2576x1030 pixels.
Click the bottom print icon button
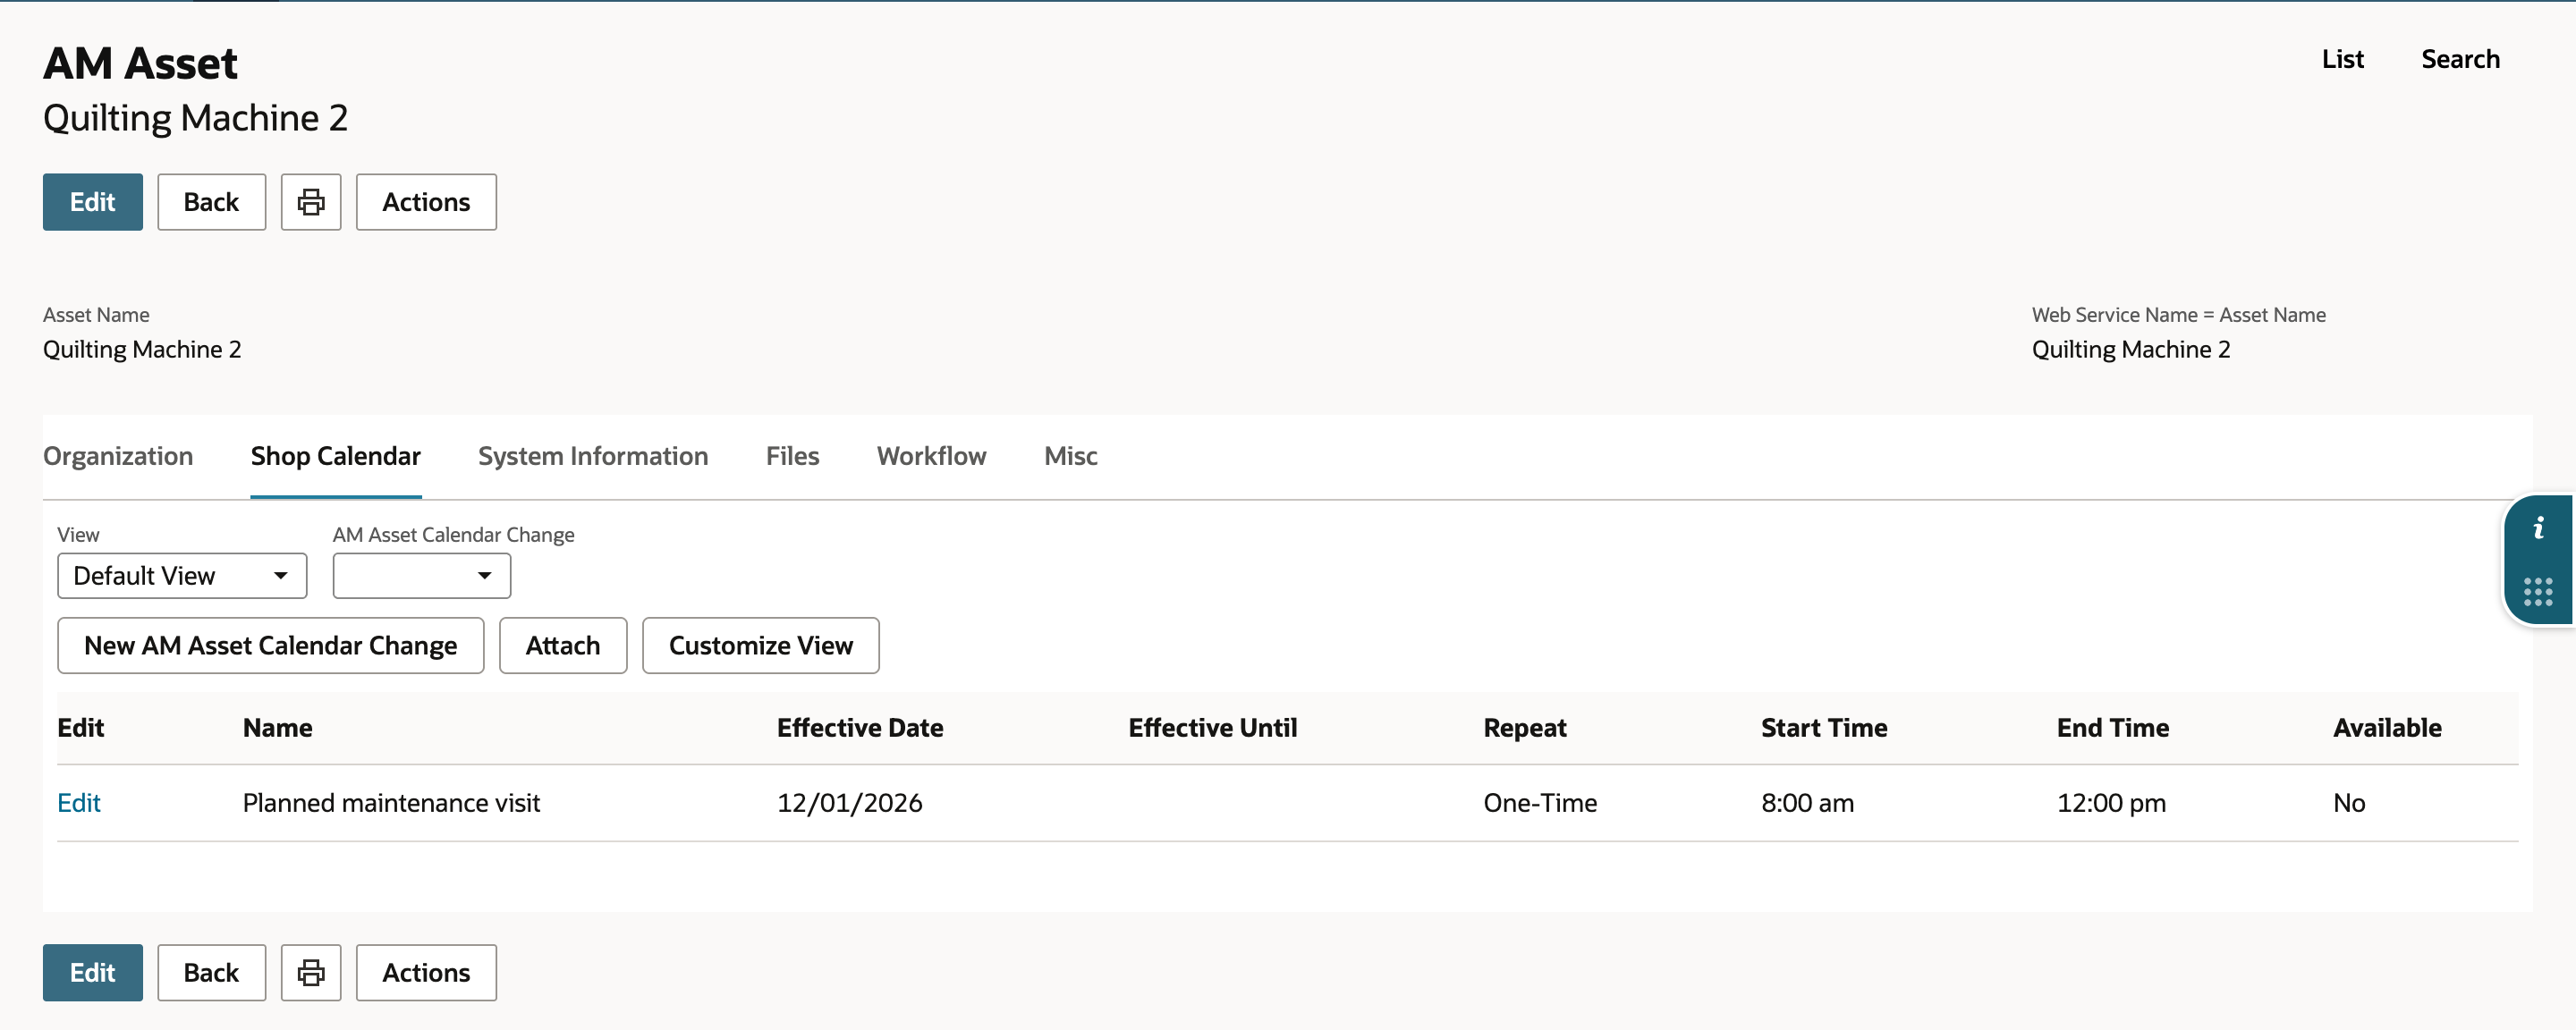[311, 972]
